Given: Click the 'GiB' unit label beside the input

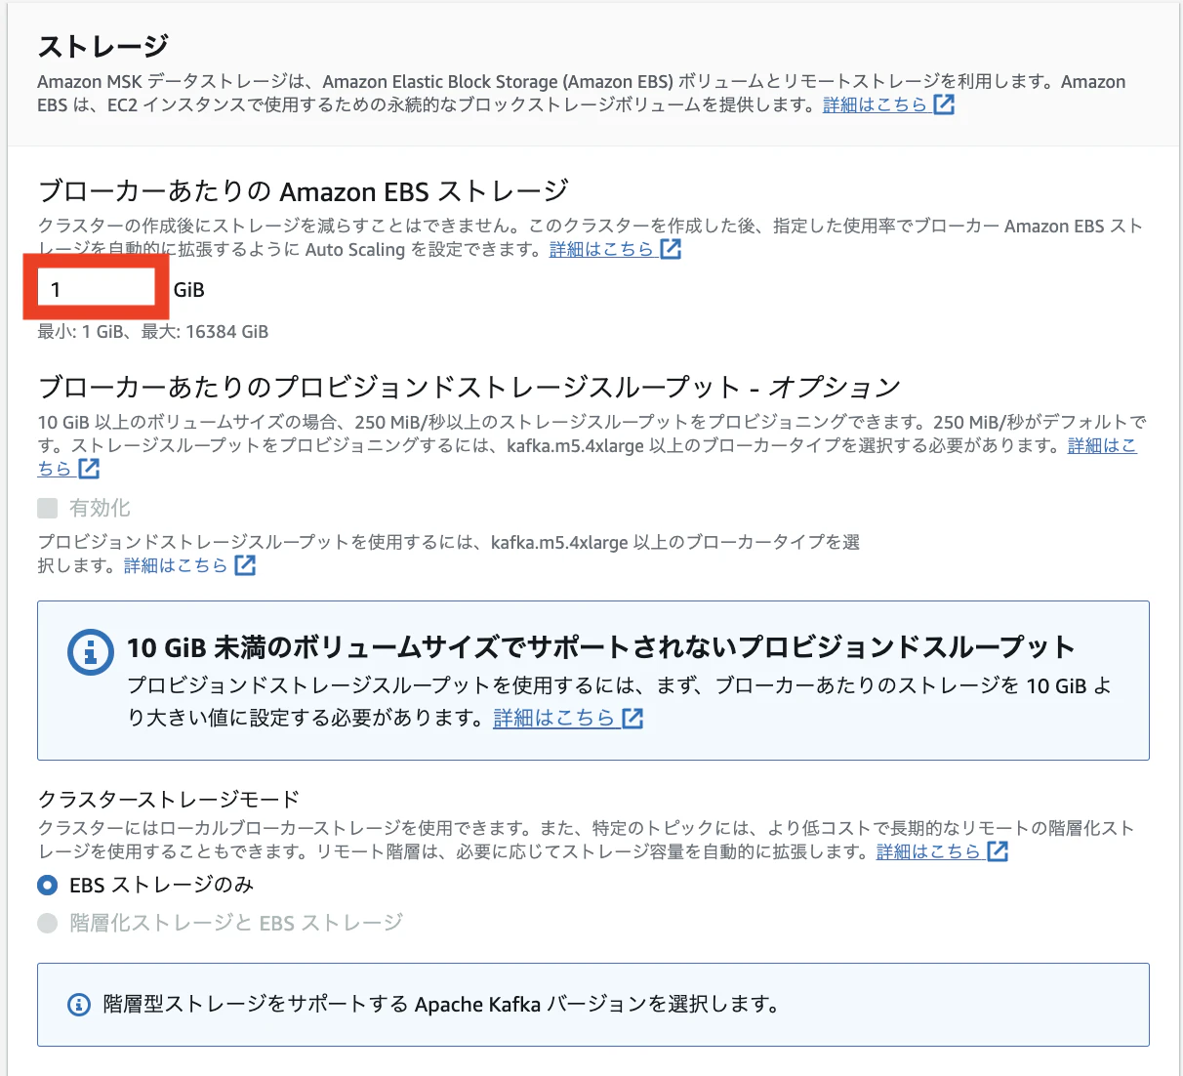Looking at the screenshot, I should pyautogui.click(x=189, y=290).
